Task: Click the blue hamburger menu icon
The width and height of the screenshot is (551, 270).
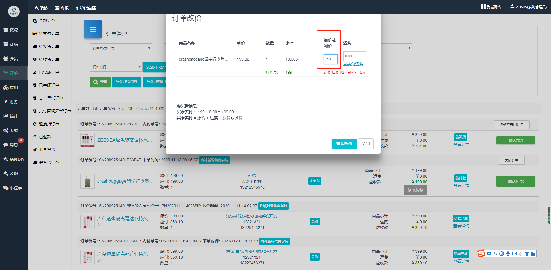Action: pyautogui.click(x=93, y=29)
